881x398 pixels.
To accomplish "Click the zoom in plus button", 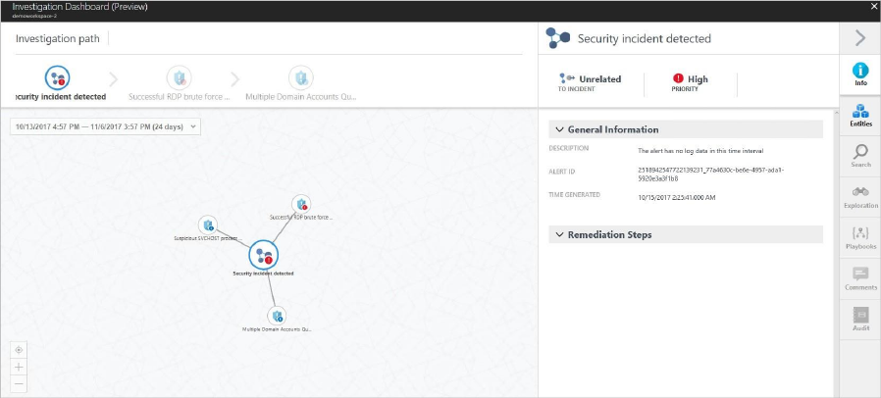I will coord(19,366).
